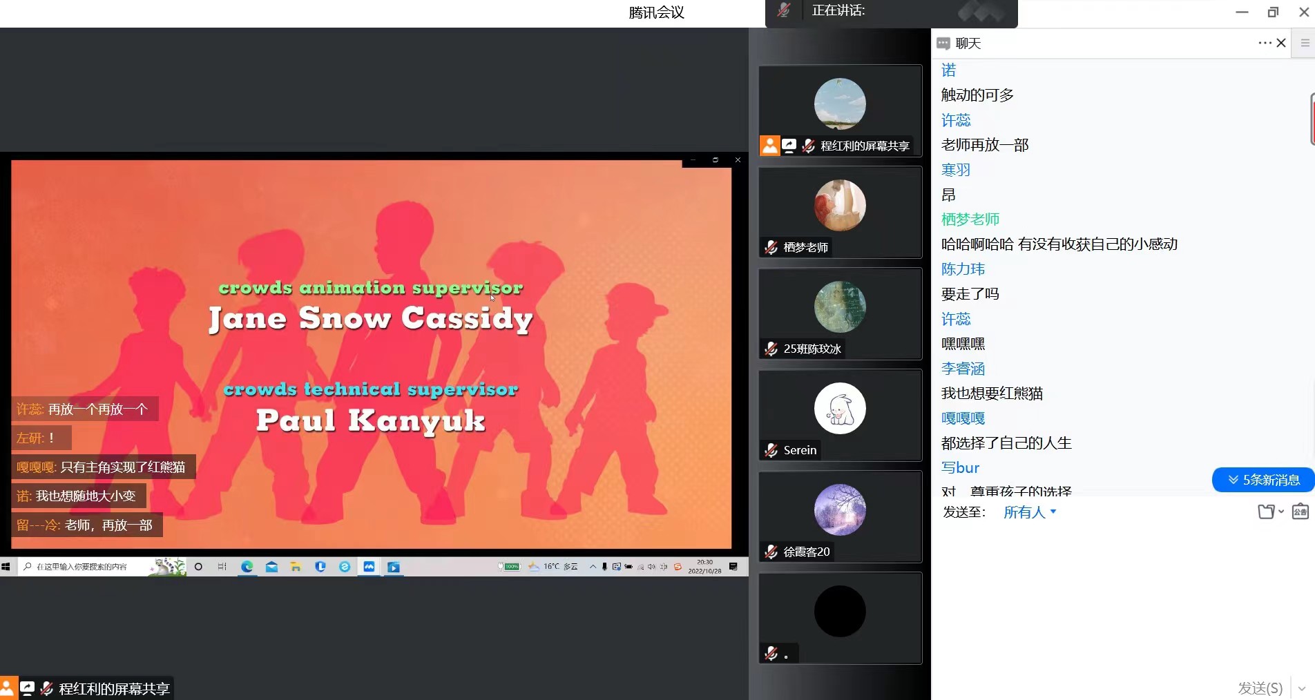The height and width of the screenshot is (700, 1315).
Task: Click the screen share icon on 程红利 tile
Action: pyautogui.click(x=789, y=146)
